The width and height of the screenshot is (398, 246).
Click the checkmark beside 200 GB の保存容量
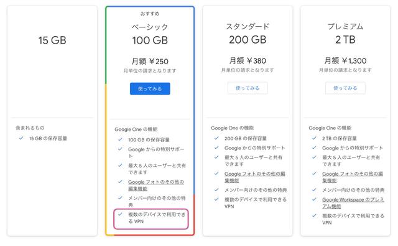click(x=216, y=138)
